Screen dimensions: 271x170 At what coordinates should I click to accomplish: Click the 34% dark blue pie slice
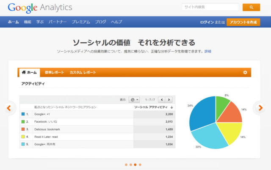click(203, 114)
